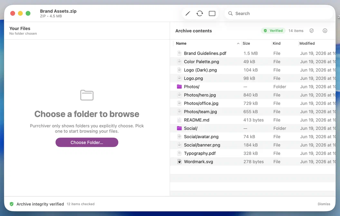Viewport: 340px width, 216px height.
Task: Click the pencil edit icon in toolbar
Action: point(188,14)
